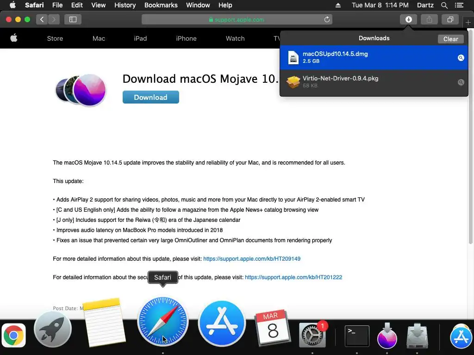This screenshot has width=474, height=355.
Task: Click the Share toolbar button
Action: click(x=429, y=19)
